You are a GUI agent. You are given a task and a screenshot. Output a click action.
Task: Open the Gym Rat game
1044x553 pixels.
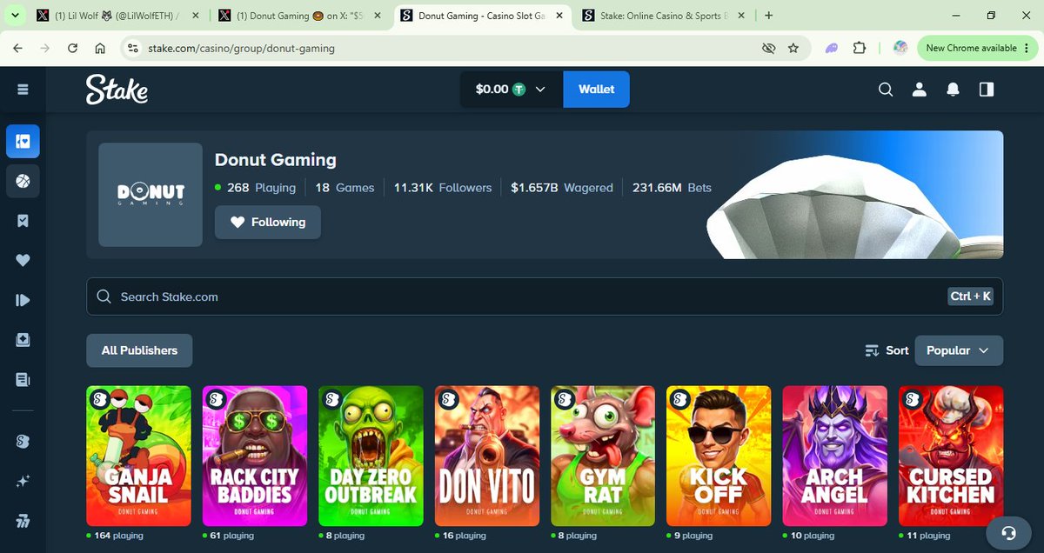[x=603, y=456]
